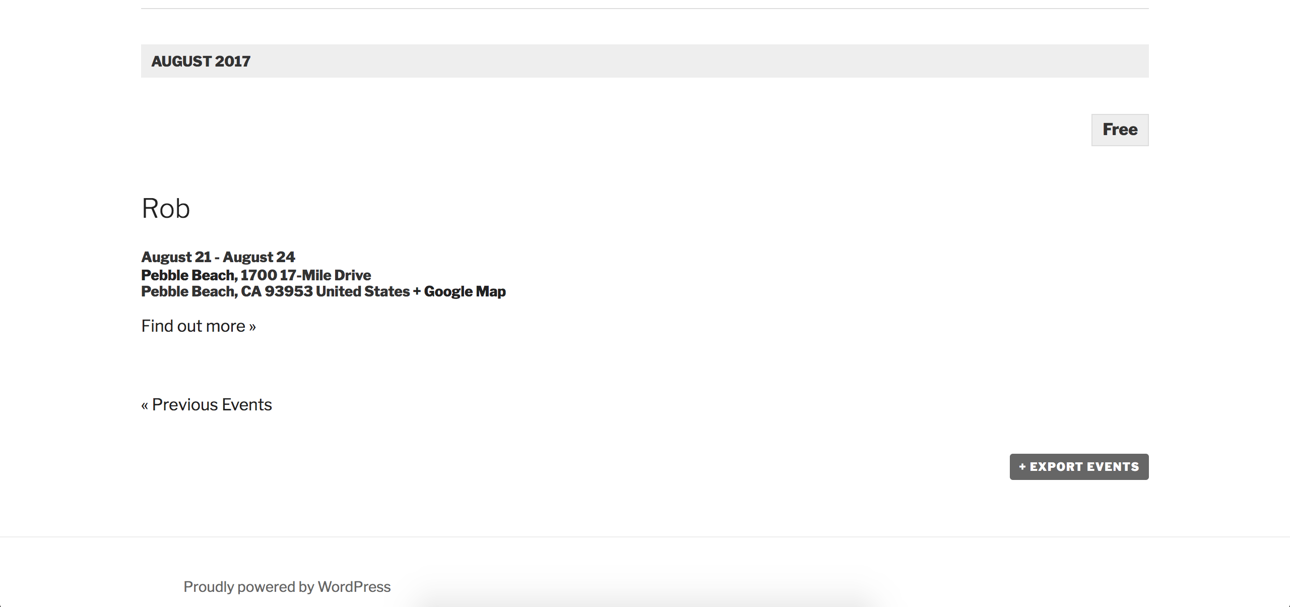Open Proudly powered by WordPress link

287,587
